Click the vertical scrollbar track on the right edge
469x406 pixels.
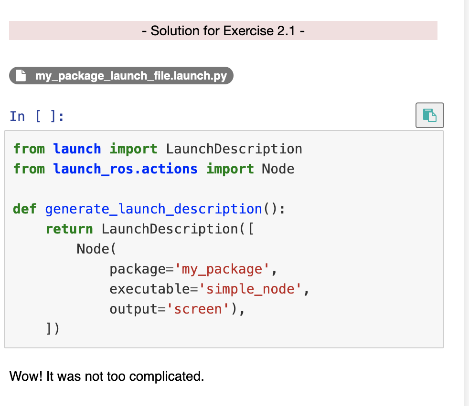pyautogui.click(x=467, y=203)
